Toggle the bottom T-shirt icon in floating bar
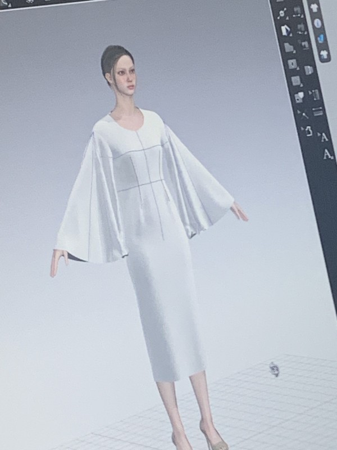This screenshot has width=337, height=450. pyautogui.click(x=324, y=55)
